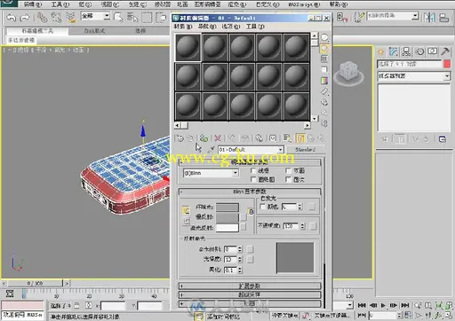Click Material Effects Channel icon

pos(273,138)
